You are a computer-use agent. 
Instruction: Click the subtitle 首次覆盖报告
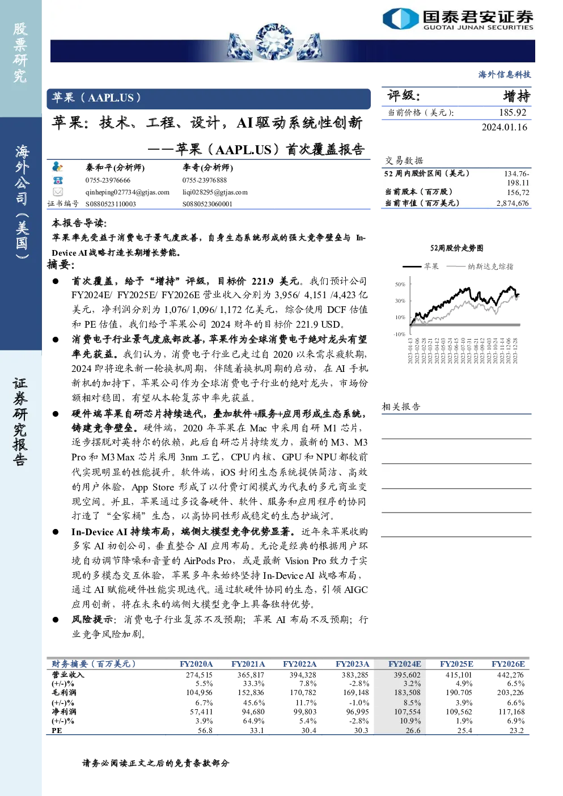pyautogui.click(x=324, y=149)
